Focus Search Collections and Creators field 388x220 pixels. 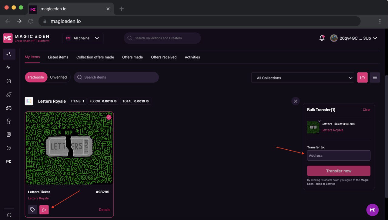pyautogui.click(x=162, y=38)
